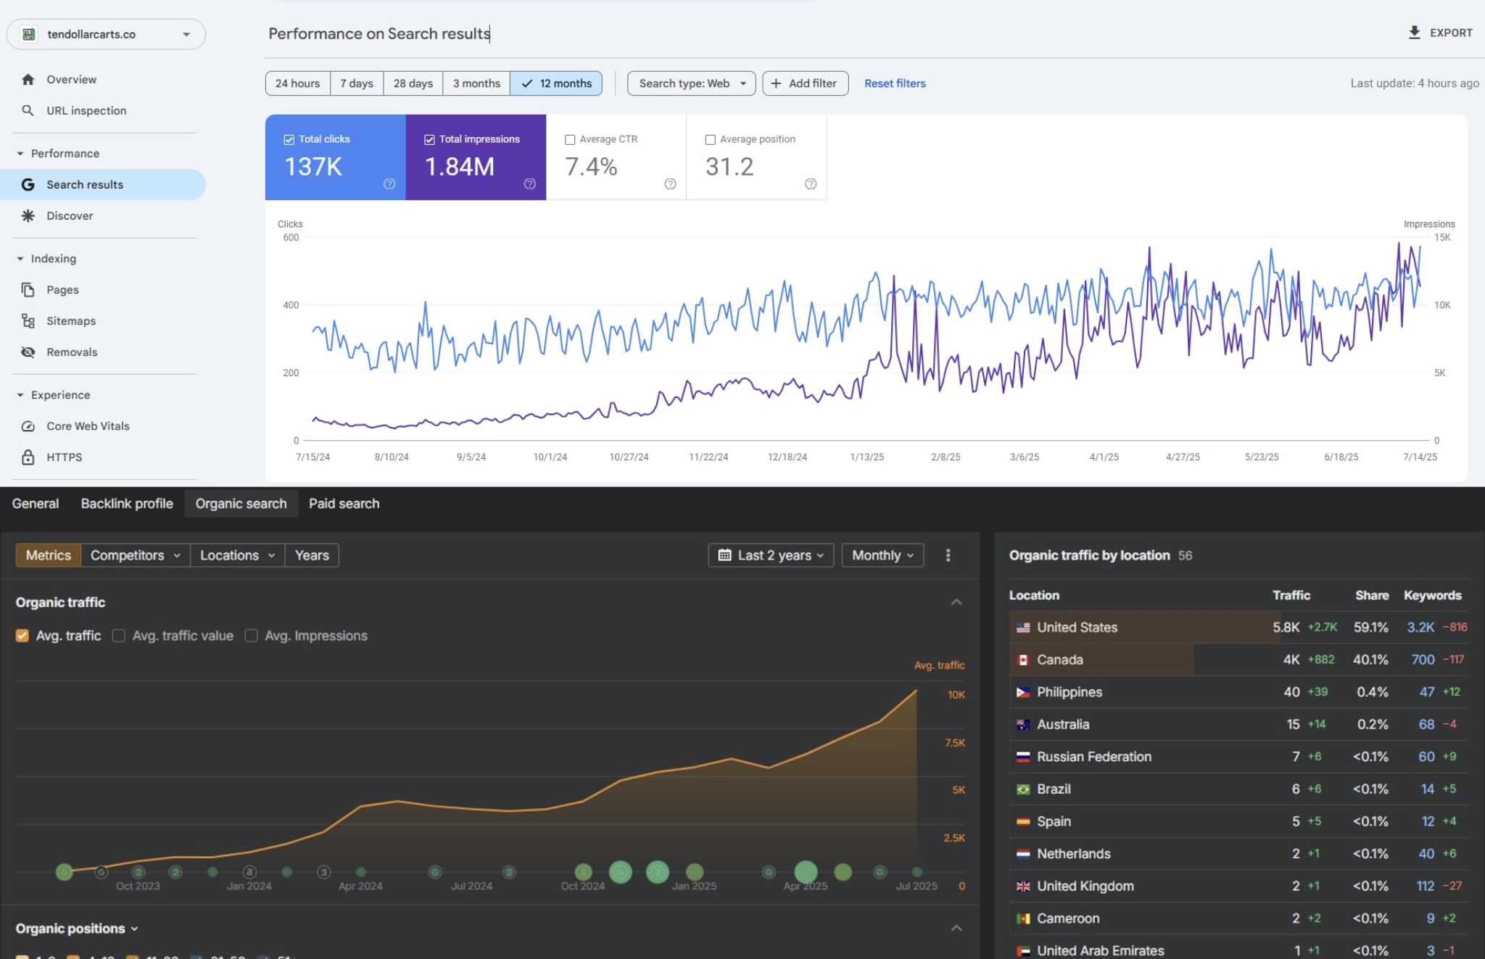The width and height of the screenshot is (1485, 959).
Task: Open Core Web Vitals speedometer icon
Action: (x=28, y=425)
